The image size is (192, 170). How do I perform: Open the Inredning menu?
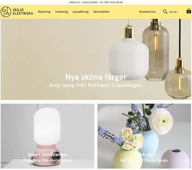61,12
